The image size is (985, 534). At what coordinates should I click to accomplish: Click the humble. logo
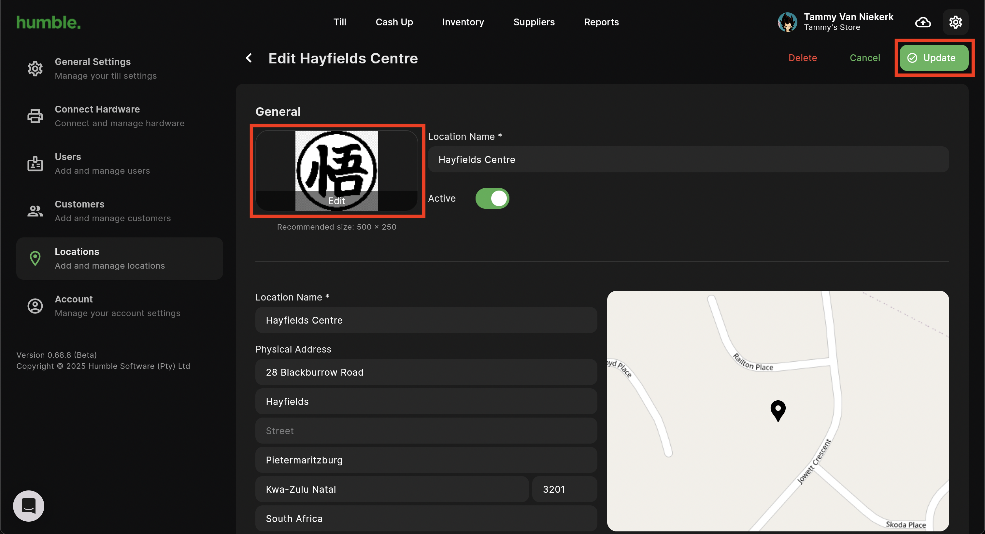pos(49,22)
